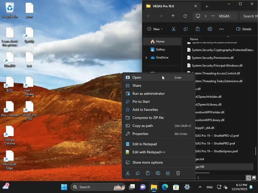Click the This PC monitor icon in address bar

tap(198, 16)
